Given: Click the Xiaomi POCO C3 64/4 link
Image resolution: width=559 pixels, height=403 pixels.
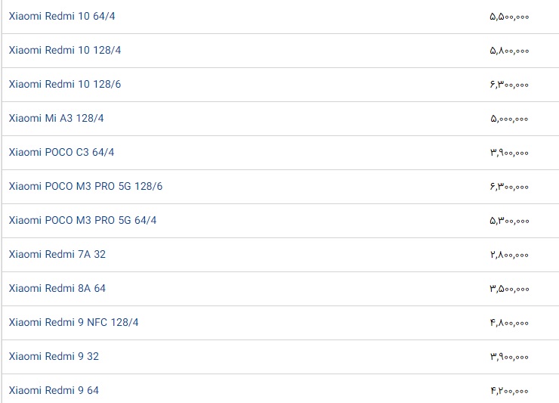Looking at the screenshot, I should [62, 152].
